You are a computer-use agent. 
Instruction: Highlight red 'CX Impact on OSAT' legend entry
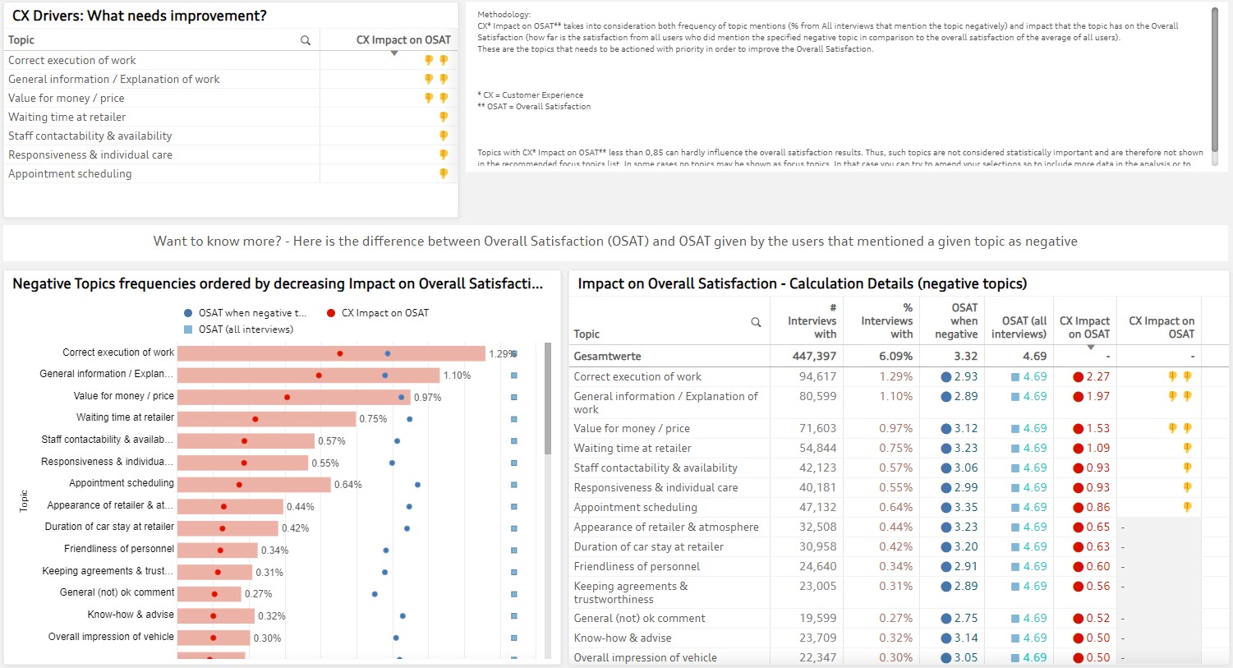[x=378, y=313]
